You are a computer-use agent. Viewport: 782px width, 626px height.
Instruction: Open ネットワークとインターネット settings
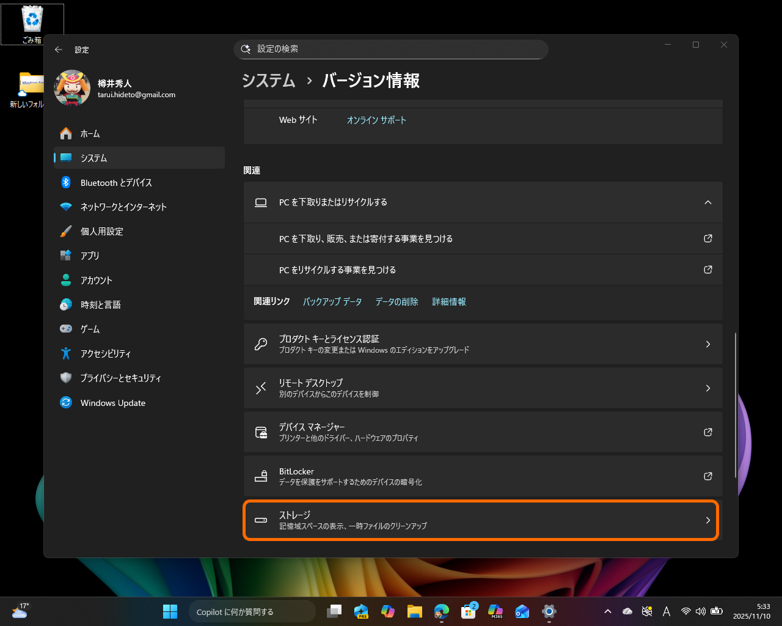point(139,207)
